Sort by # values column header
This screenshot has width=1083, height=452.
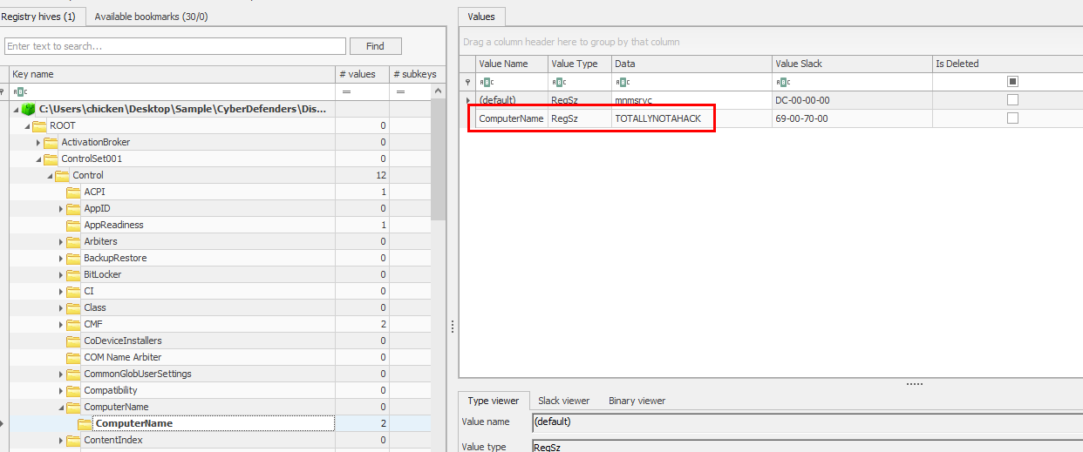click(362, 74)
